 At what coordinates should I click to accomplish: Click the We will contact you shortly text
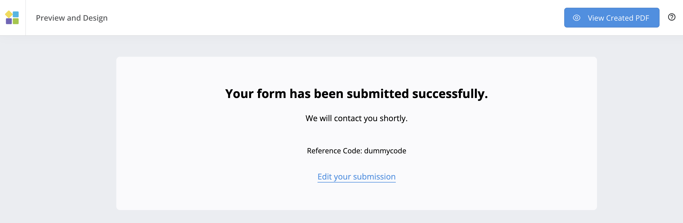tap(356, 118)
